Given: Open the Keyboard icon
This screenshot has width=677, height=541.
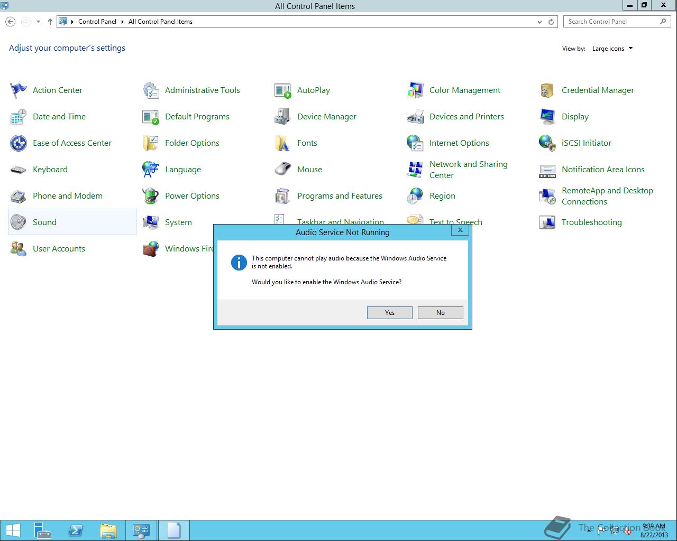Looking at the screenshot, I should (x=19, y=170).
